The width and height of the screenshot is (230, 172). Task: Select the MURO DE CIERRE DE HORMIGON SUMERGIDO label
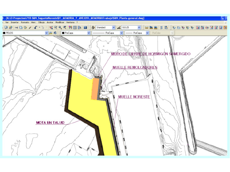(x=151, y=54)
